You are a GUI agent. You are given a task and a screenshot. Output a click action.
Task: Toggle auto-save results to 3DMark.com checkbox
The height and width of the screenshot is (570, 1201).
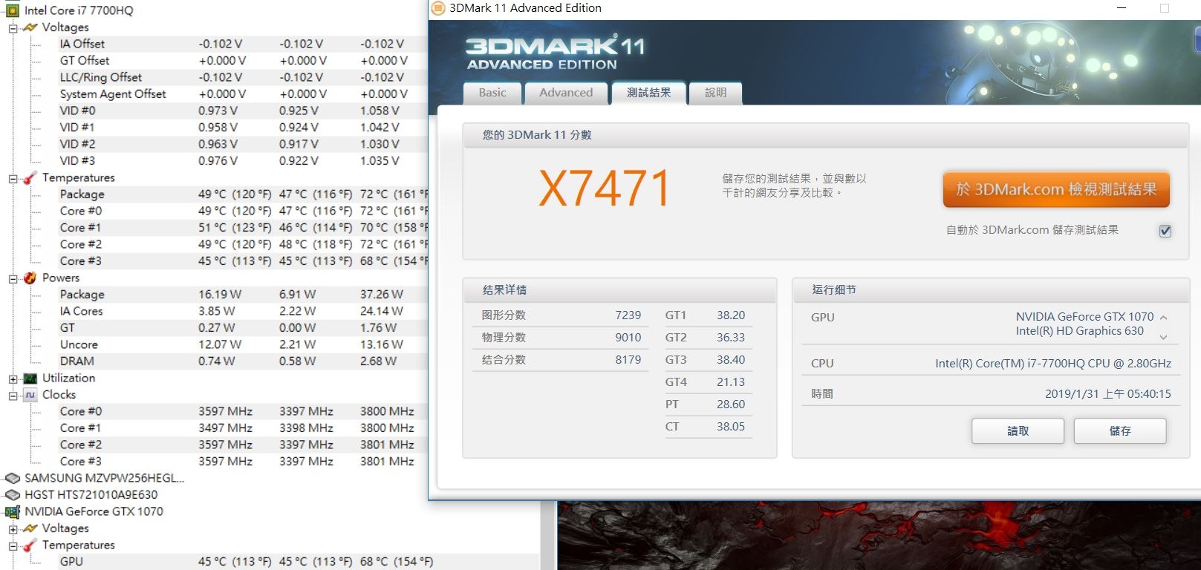1165,231
